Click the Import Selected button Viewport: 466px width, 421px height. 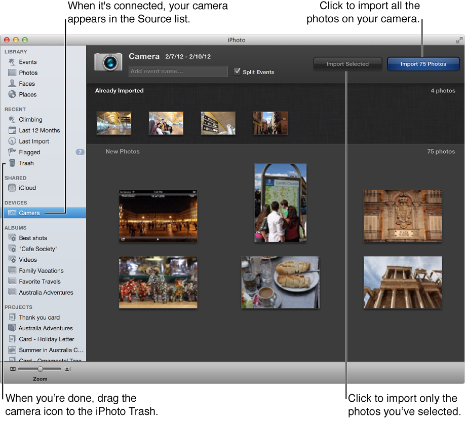[347, 64]
